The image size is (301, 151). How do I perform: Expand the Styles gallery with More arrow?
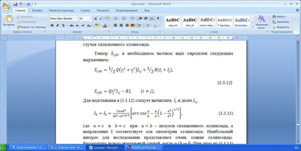pyautogui.click(x=252, y=26)
